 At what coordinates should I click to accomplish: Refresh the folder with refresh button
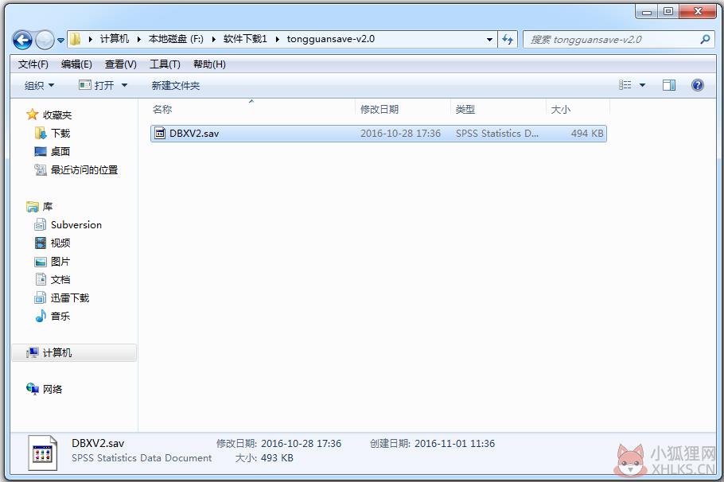[508, 40]
